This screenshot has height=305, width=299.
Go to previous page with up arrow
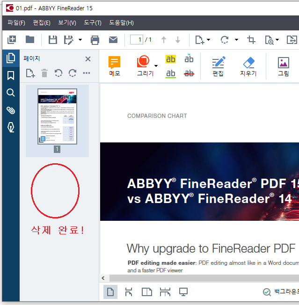point(164,40)
